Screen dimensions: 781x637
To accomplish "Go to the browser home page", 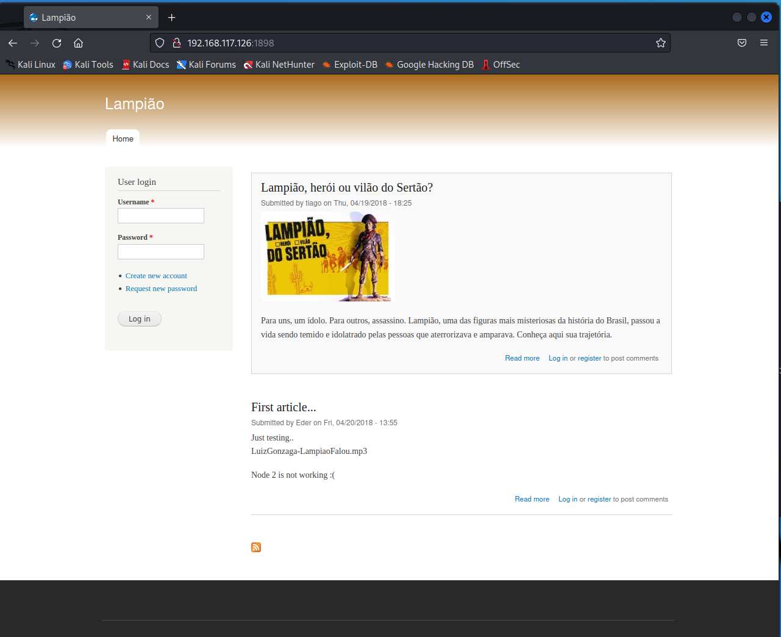I will (x=78, y=43).
